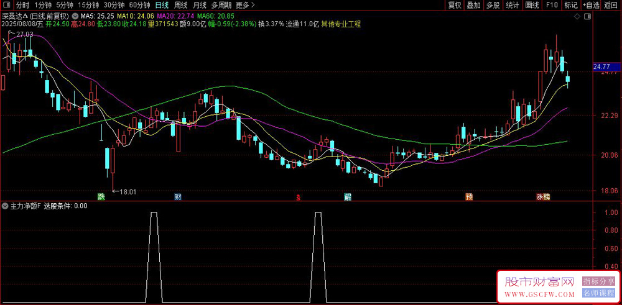Click MA10: 24.06 label
Screen dimensions: 622x305
click(136, 17)
